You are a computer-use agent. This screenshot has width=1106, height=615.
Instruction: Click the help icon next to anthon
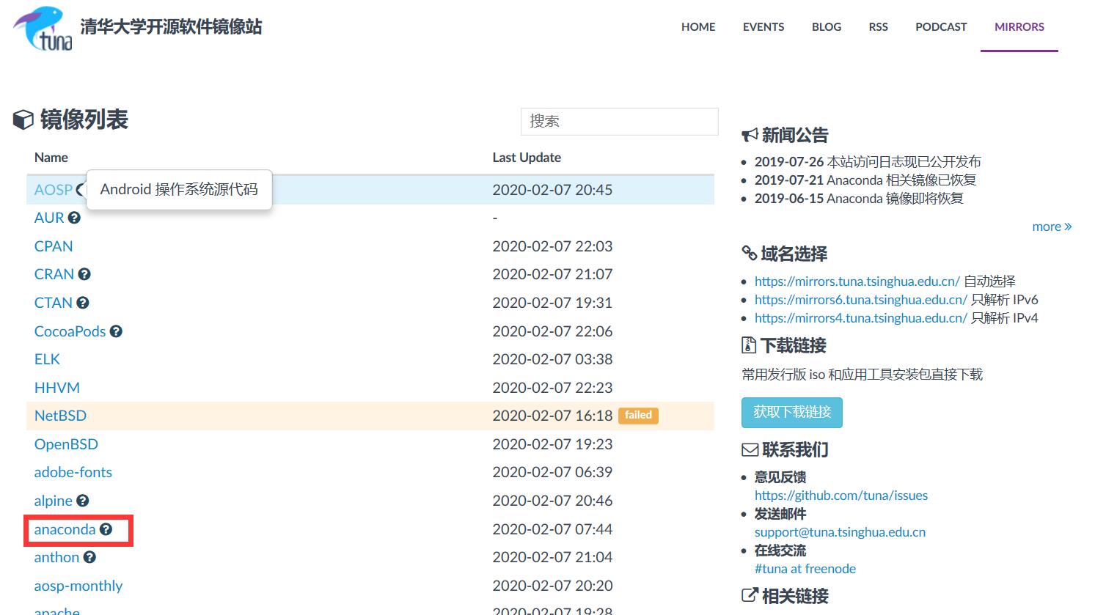click(89, 557)
